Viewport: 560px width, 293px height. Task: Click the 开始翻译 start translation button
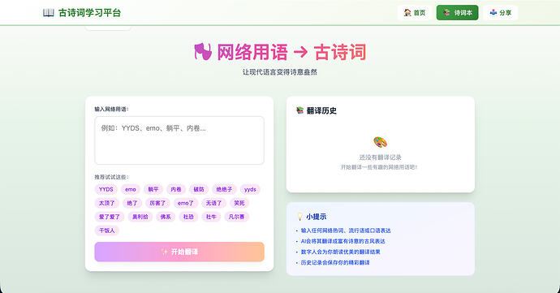point(179,252)
